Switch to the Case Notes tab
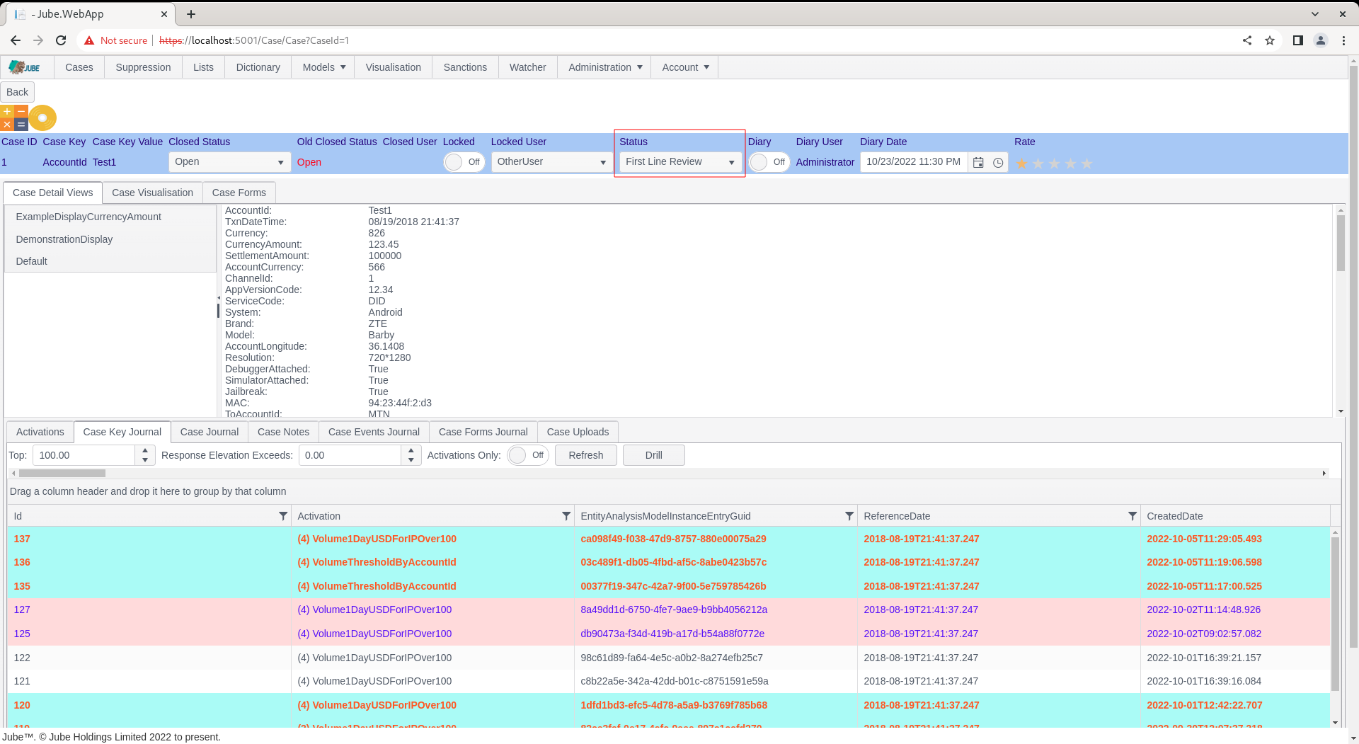Viewport: 1359px width, 744px height. point(283,432)
